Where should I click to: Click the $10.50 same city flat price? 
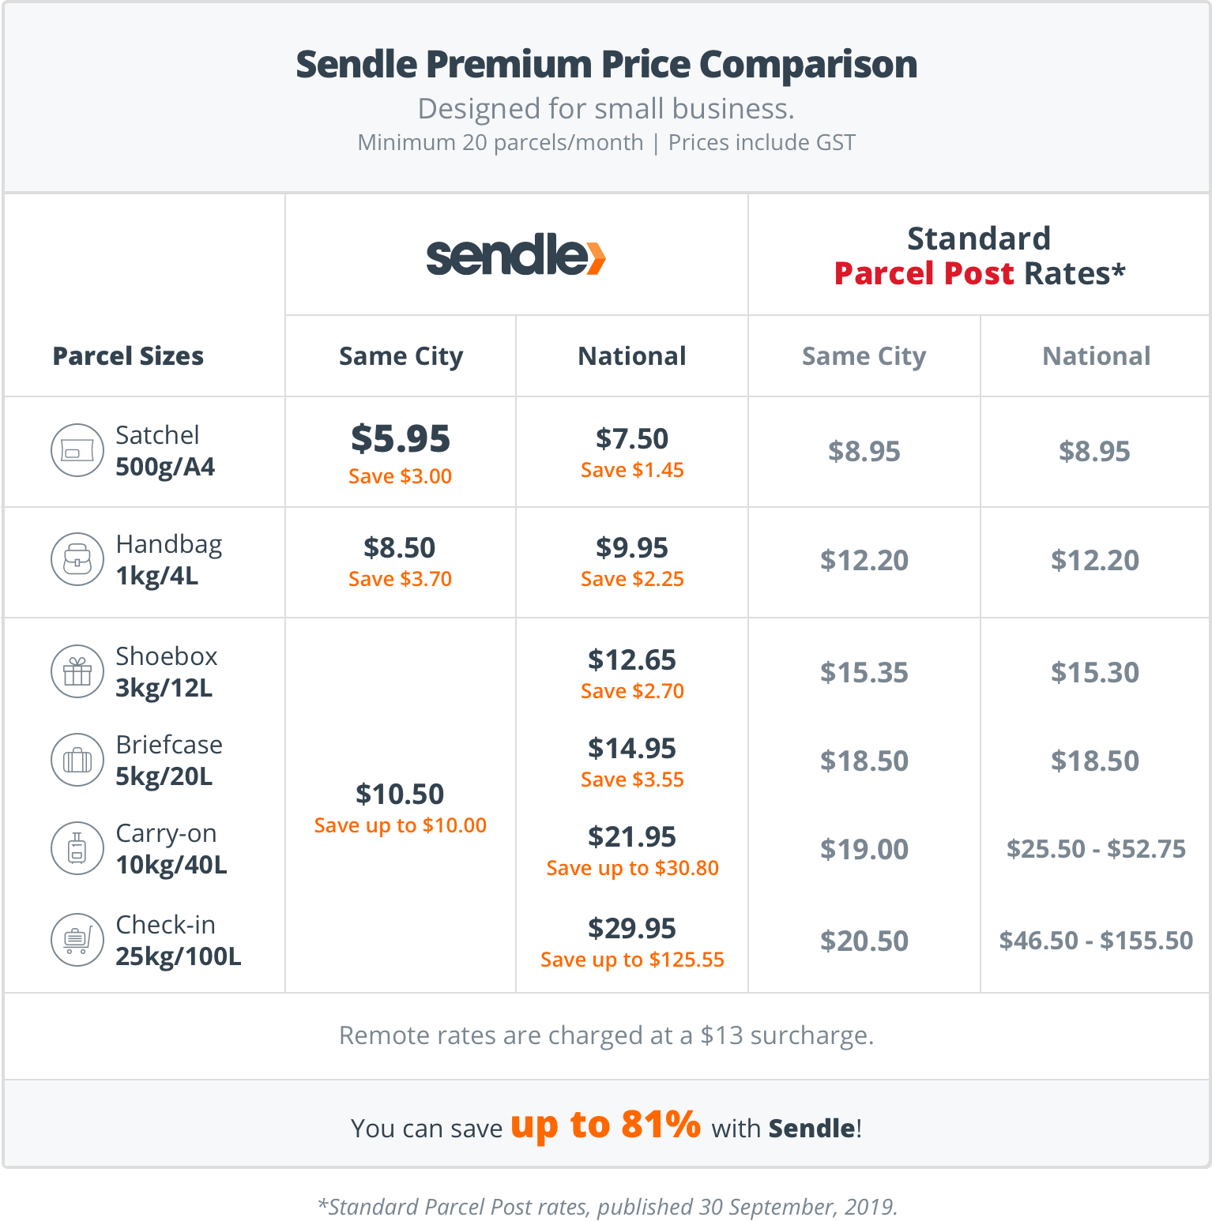[x=400, y=794]
